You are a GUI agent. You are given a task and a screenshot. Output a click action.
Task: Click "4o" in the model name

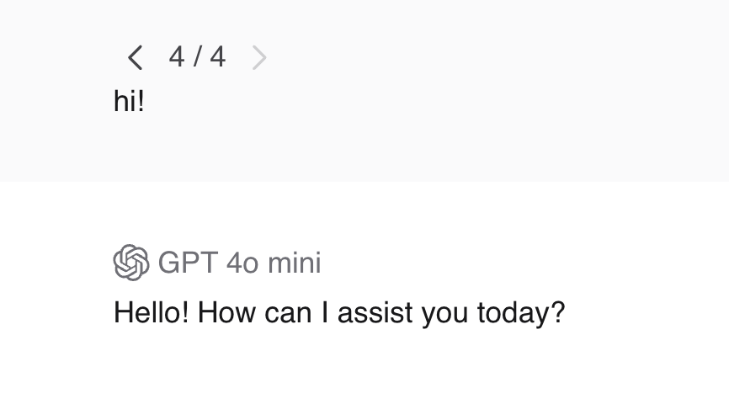242,263
